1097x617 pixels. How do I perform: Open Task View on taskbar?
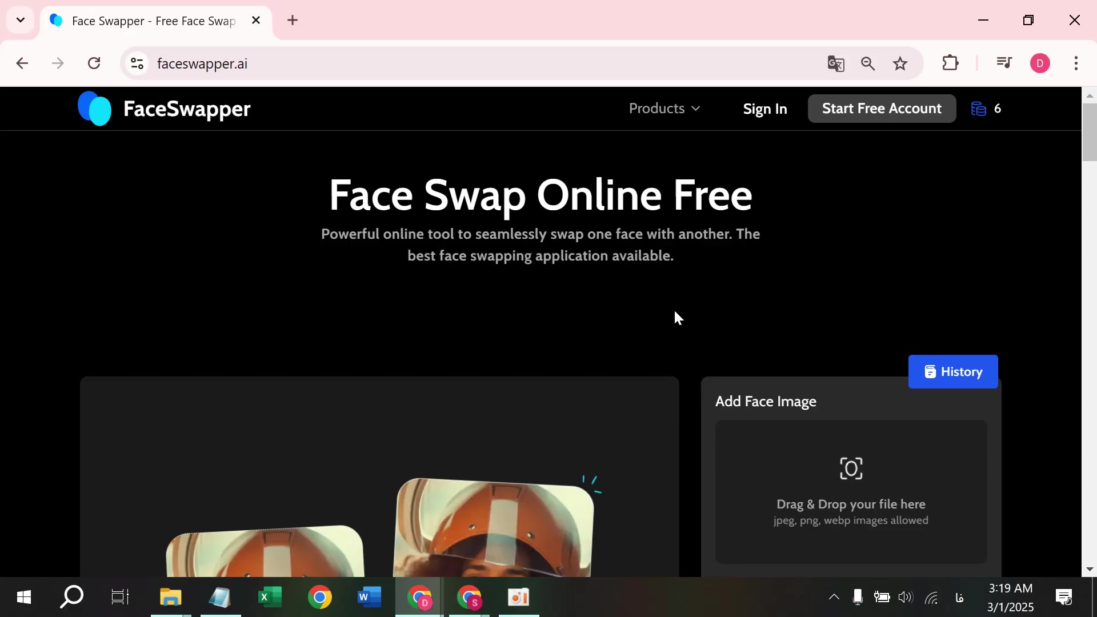(x=120, y=597)
